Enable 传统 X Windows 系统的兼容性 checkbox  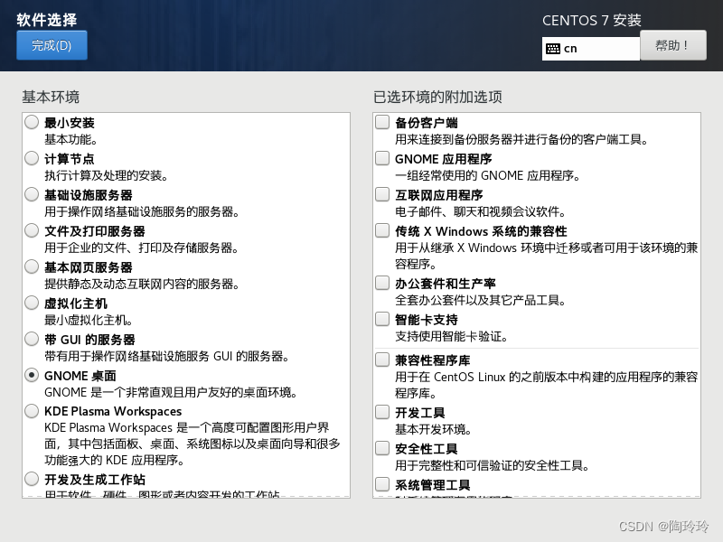point(382,230)
